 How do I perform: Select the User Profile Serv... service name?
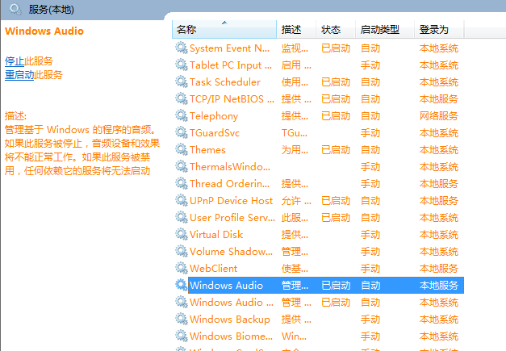click(232, 217)
